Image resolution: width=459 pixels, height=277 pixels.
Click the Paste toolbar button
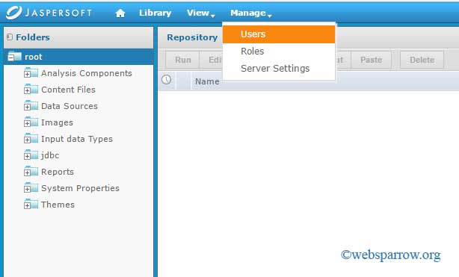371,60
